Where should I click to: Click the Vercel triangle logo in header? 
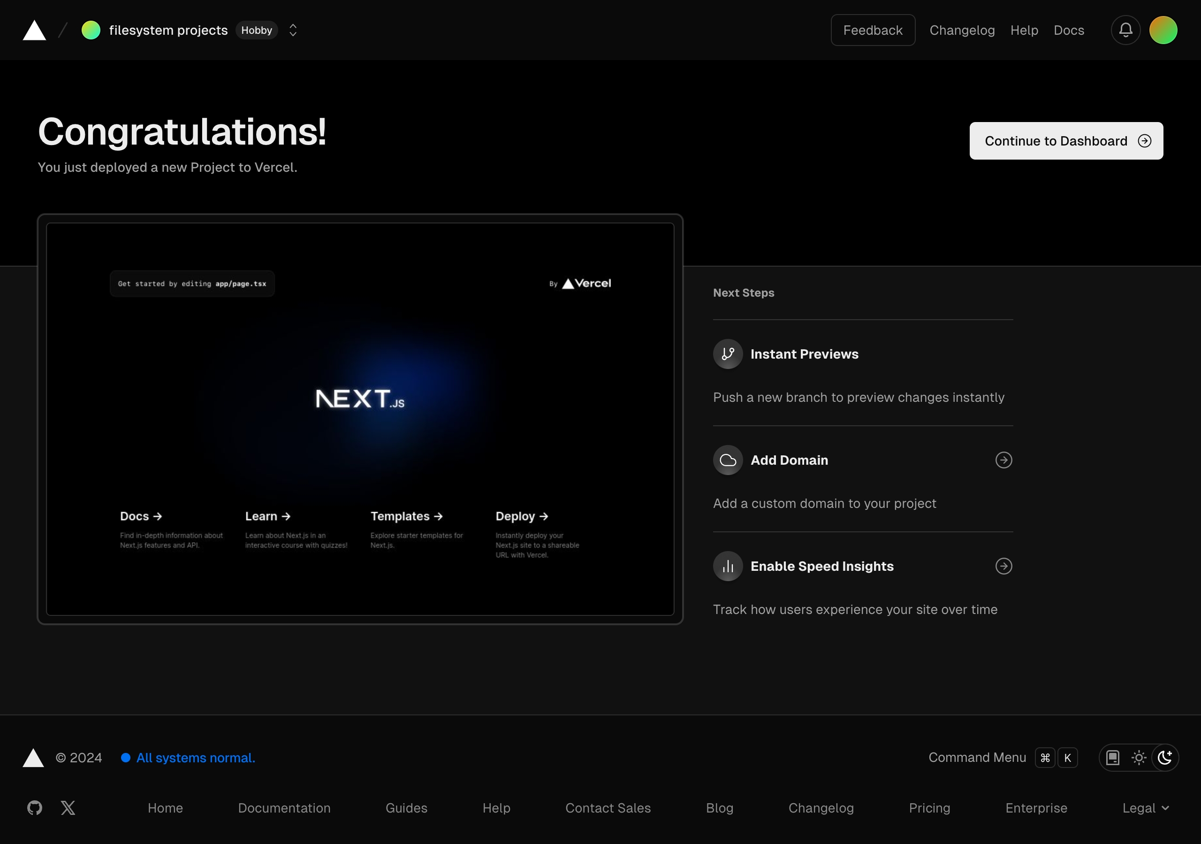click(35, 30)
